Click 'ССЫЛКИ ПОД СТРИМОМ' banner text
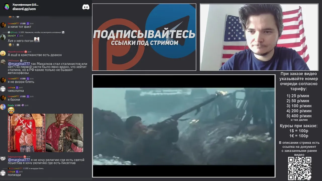The height and width of the screenshot is (181, 322). point(144,43)
